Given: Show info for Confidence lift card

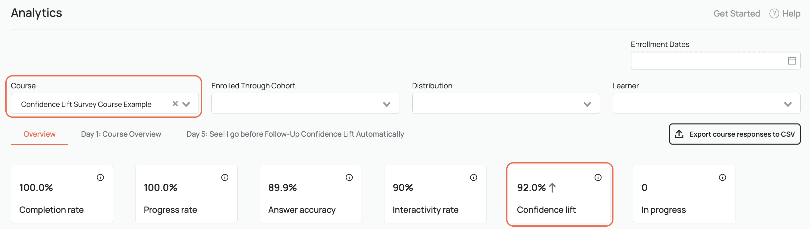Looking at the screenshot, I should click(x=598, y=178).
